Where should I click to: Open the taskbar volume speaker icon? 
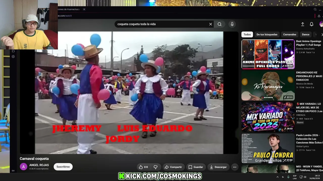pyautogui.click(x=305, y=177)
